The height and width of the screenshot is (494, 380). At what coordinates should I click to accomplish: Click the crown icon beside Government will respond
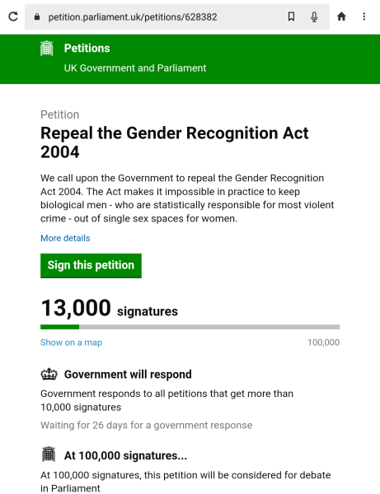pos(49,375)
